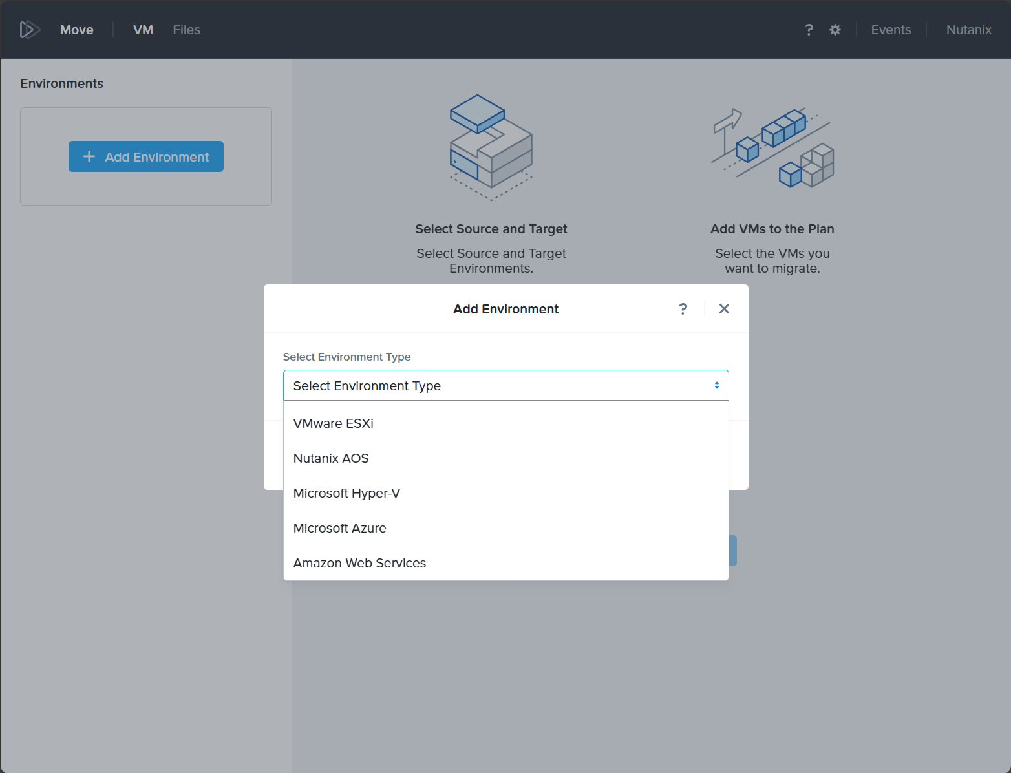Open the settings gear icon

(835, 30)
